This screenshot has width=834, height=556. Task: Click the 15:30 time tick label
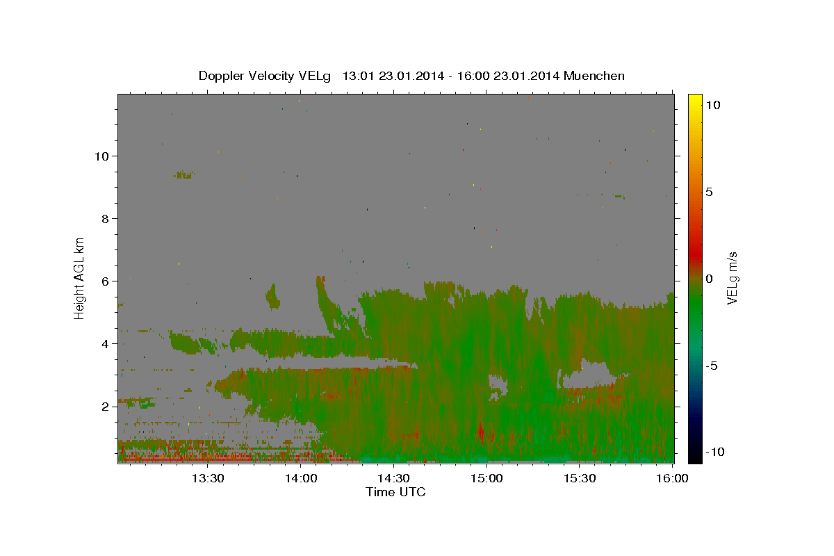(580, 478)
